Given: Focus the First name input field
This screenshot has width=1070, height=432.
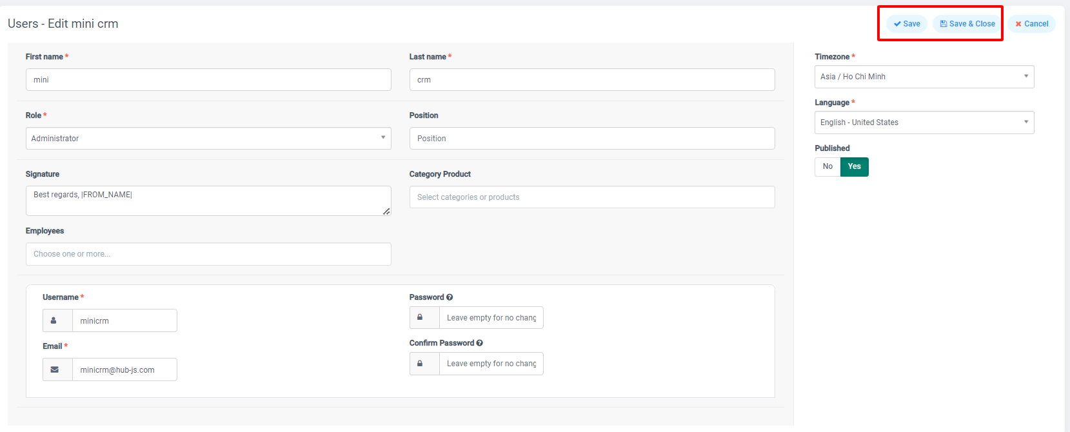Looking at the screenshot, I should click(x=208, y=80).
